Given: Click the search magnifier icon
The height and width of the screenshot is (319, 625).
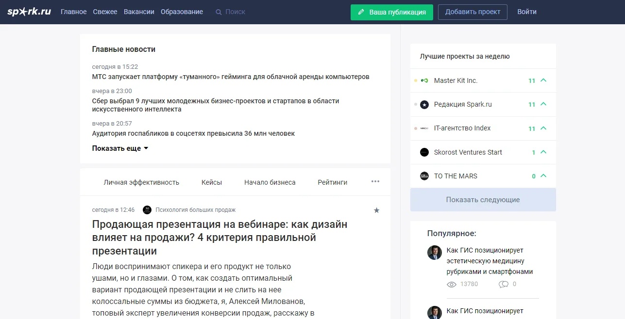Looking at the screenshot, I should 219,12.
